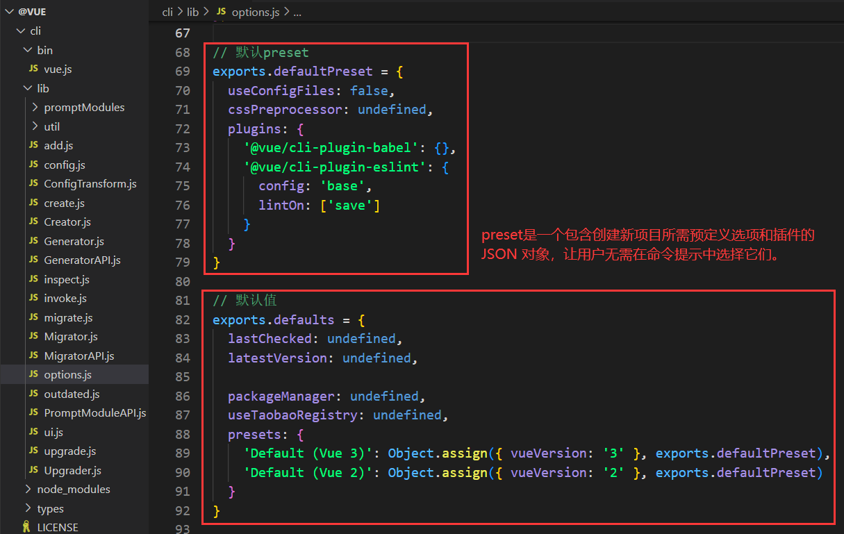The height and width of the screenshot is (534, 844).
Task: Expand the types folder chevron
Action: coord(28,508)
